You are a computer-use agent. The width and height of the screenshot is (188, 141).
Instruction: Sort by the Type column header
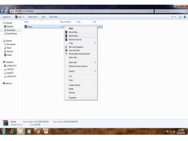[x=79, y=22]
